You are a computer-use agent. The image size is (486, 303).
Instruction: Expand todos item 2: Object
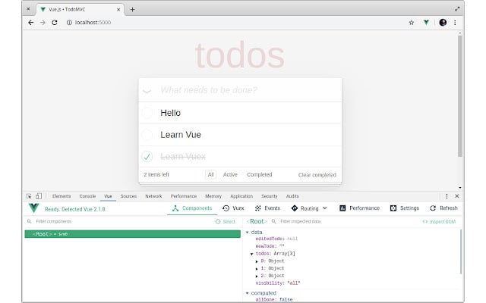point(257,276)
